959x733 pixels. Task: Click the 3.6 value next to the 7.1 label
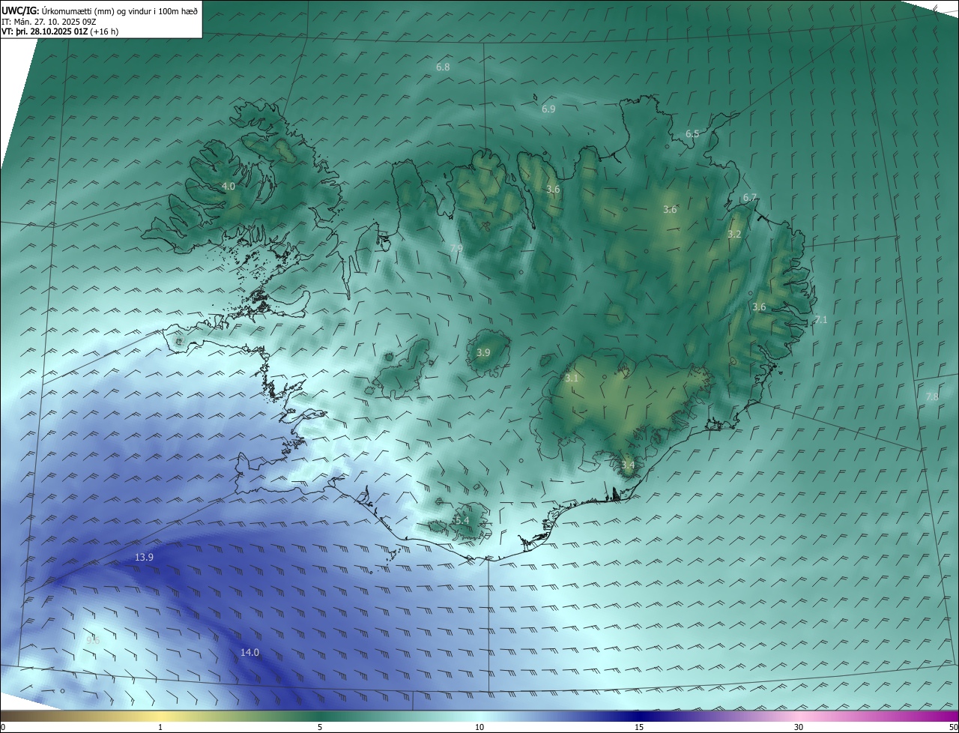point(759,307)
